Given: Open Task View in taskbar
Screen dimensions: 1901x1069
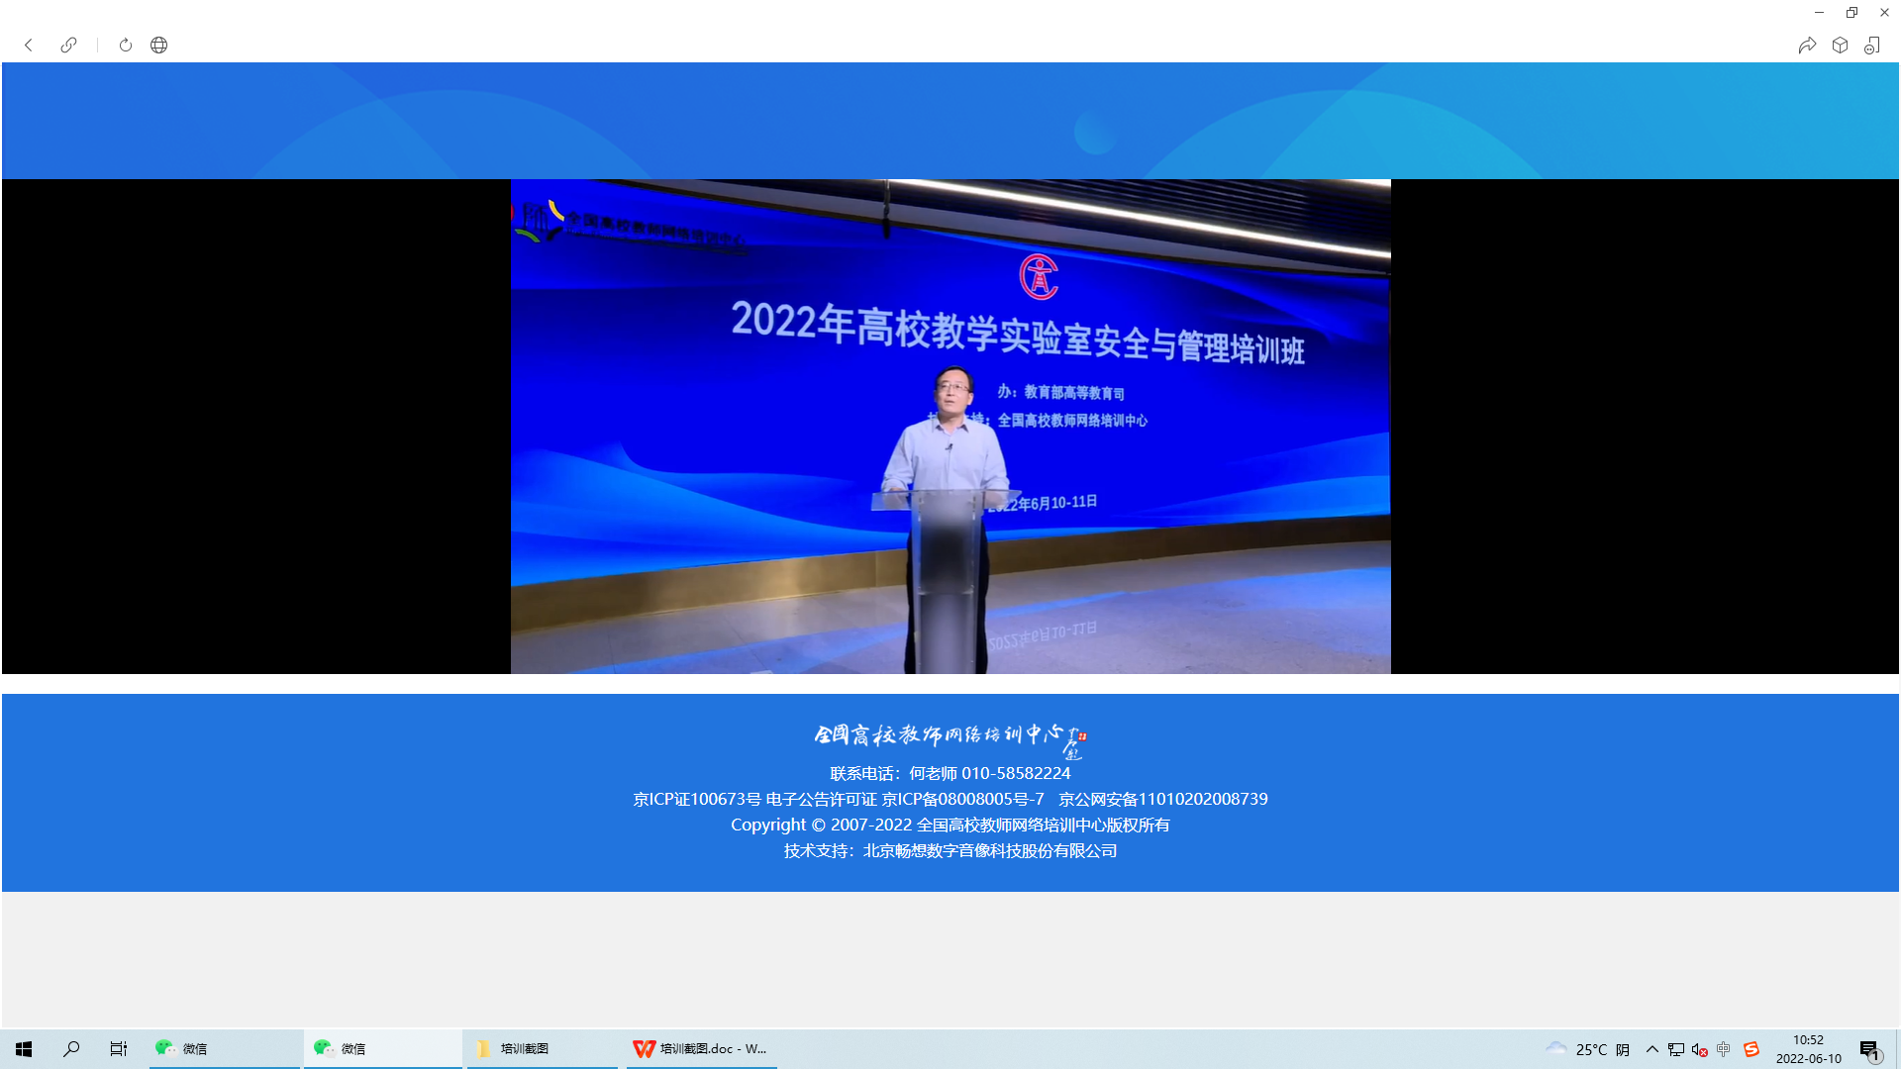Looking at the screenshot, I should tap(119, 1048).
